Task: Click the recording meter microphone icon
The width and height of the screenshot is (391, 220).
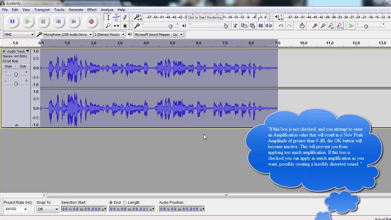Action: (137, 17)
